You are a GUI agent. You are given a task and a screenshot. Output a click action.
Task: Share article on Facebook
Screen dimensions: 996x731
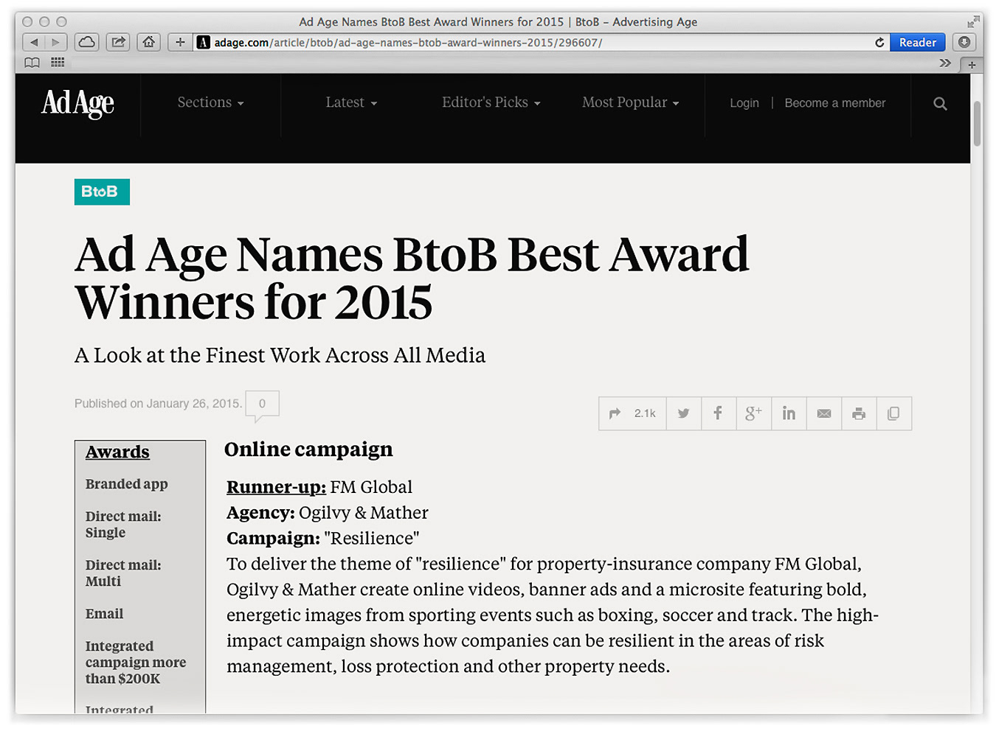tap(718, 413)
